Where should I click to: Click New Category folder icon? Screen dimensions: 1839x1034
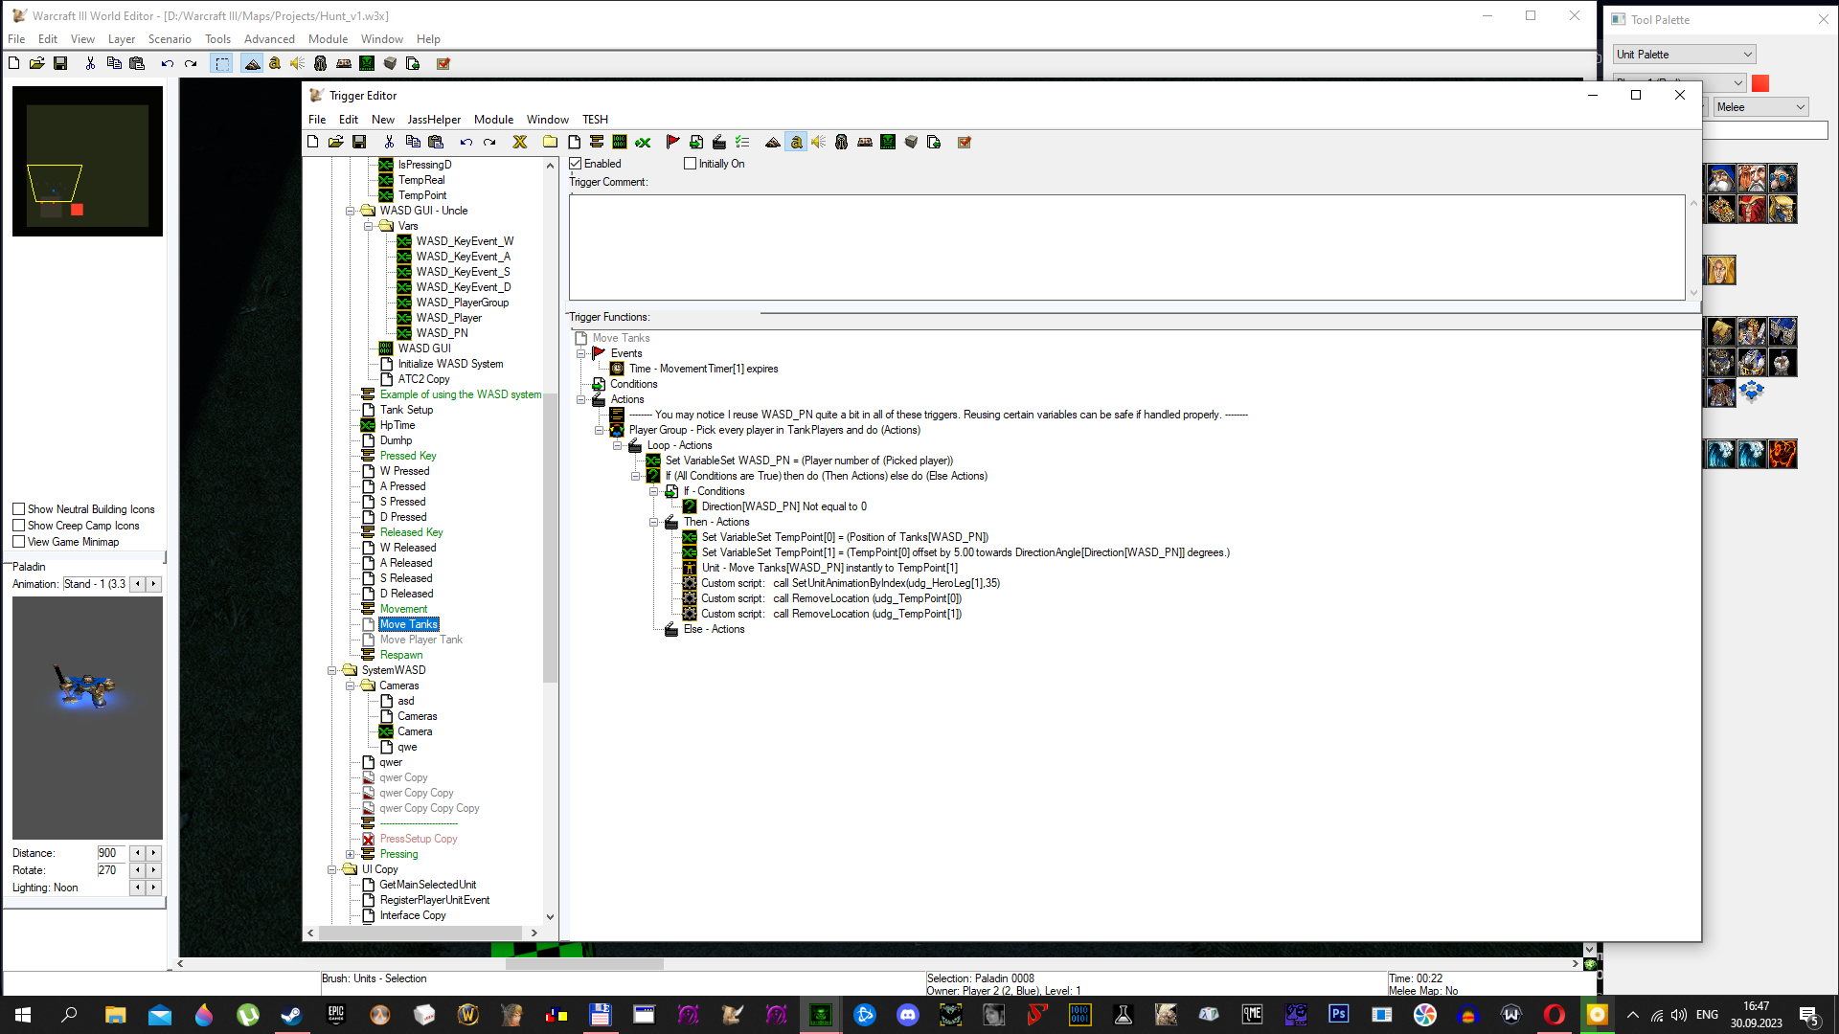click(550, 142)
